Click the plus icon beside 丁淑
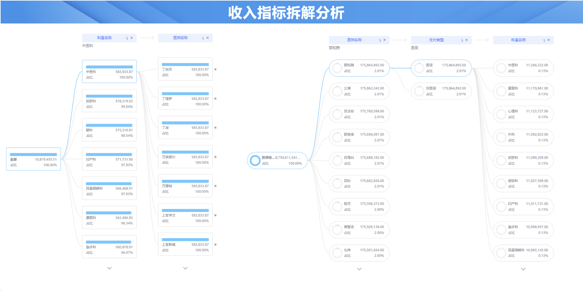The image size is (583, 291). [215, 128]
